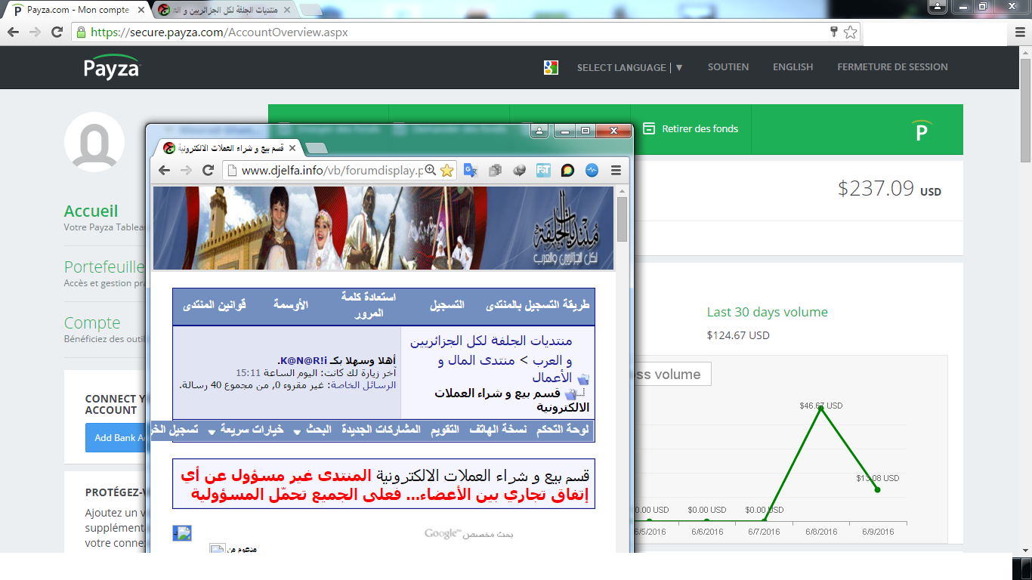Reload the Djelfa forum page

tap(209, 171)
